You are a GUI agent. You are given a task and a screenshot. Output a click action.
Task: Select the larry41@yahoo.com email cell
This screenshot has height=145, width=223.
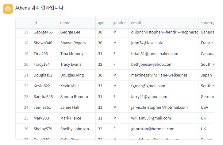[163, 96]
